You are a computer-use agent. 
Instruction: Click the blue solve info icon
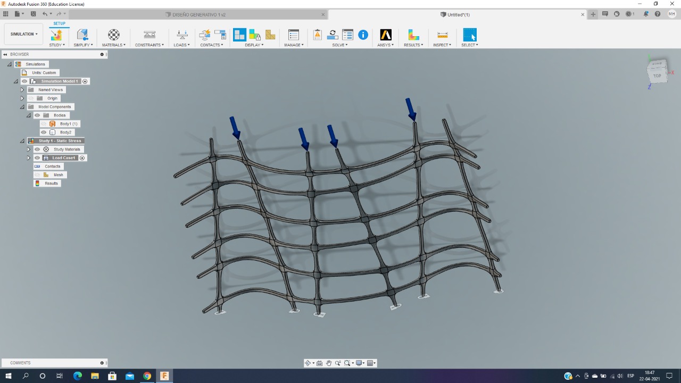pyautogui.click(x=363, y=35)
